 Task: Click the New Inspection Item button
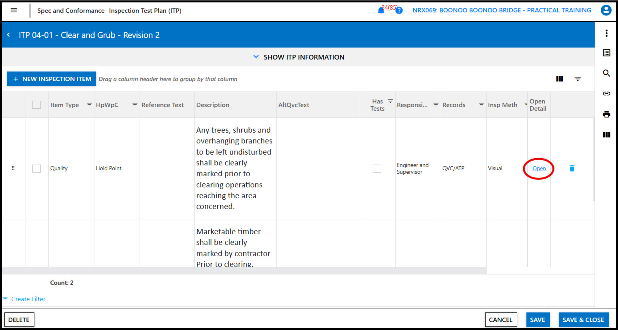point(52,79)
